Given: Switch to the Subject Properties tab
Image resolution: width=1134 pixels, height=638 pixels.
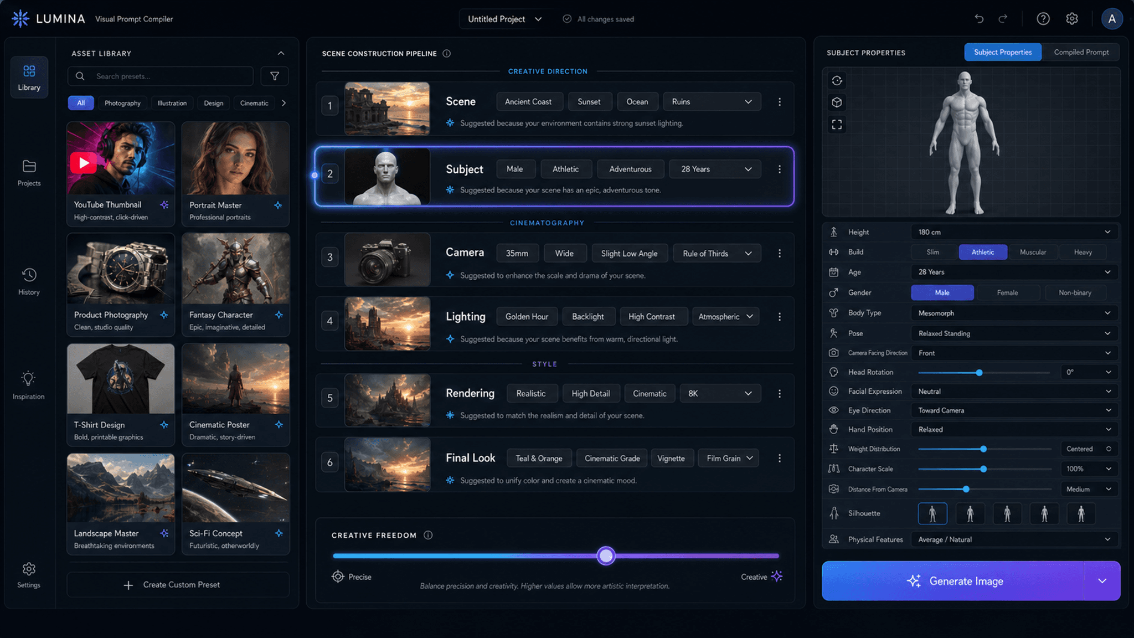Looking at the screenshot, I should tap(1003, 52).
